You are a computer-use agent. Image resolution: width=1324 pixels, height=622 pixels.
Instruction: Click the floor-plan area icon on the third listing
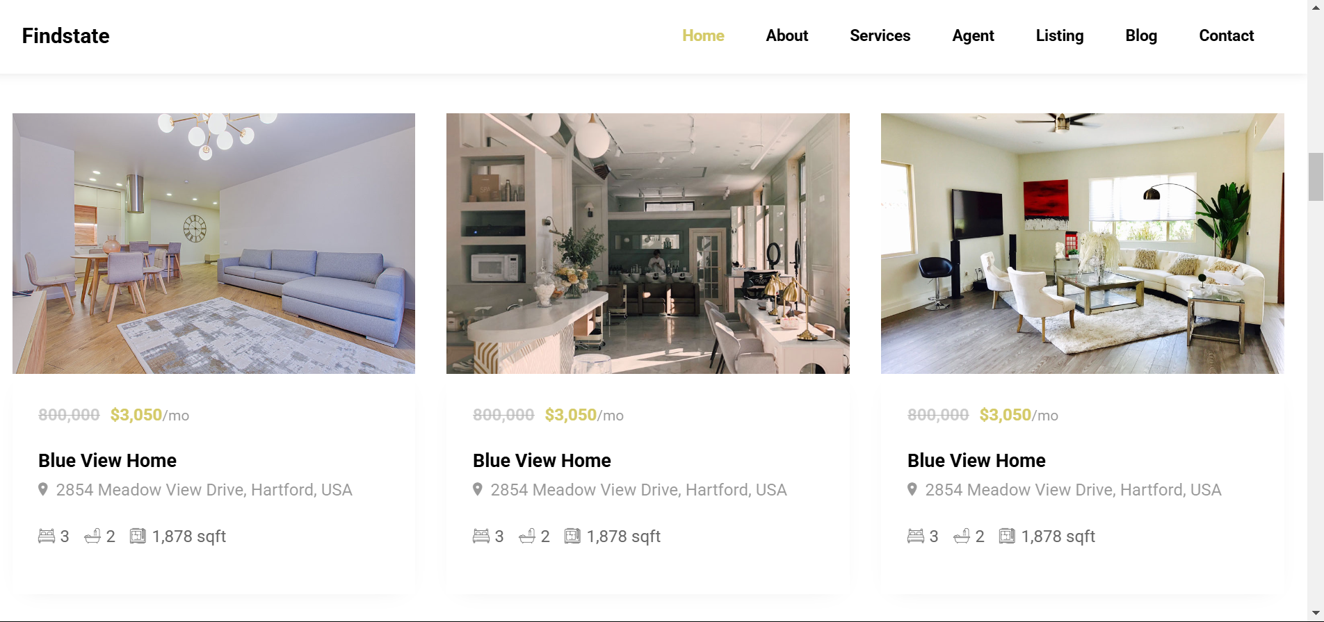[x=1007, y=536]
